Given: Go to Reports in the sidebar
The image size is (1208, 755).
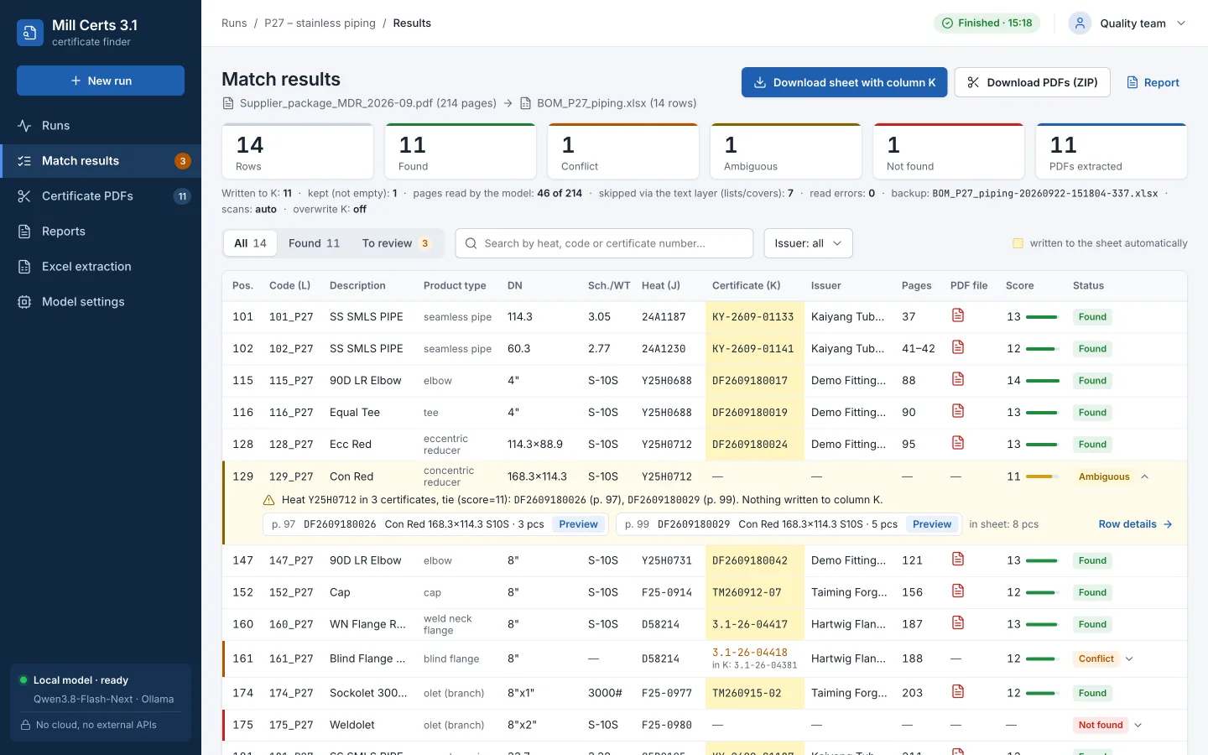Looking at the screenshot, I should coord(101,232).
